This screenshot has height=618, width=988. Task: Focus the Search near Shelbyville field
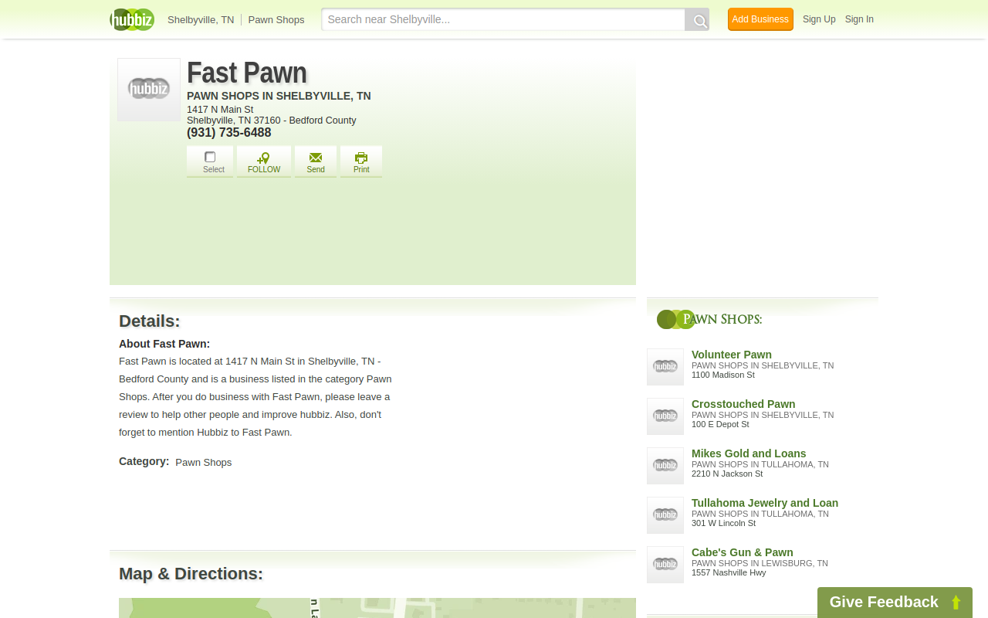click(x=503, y=19)
